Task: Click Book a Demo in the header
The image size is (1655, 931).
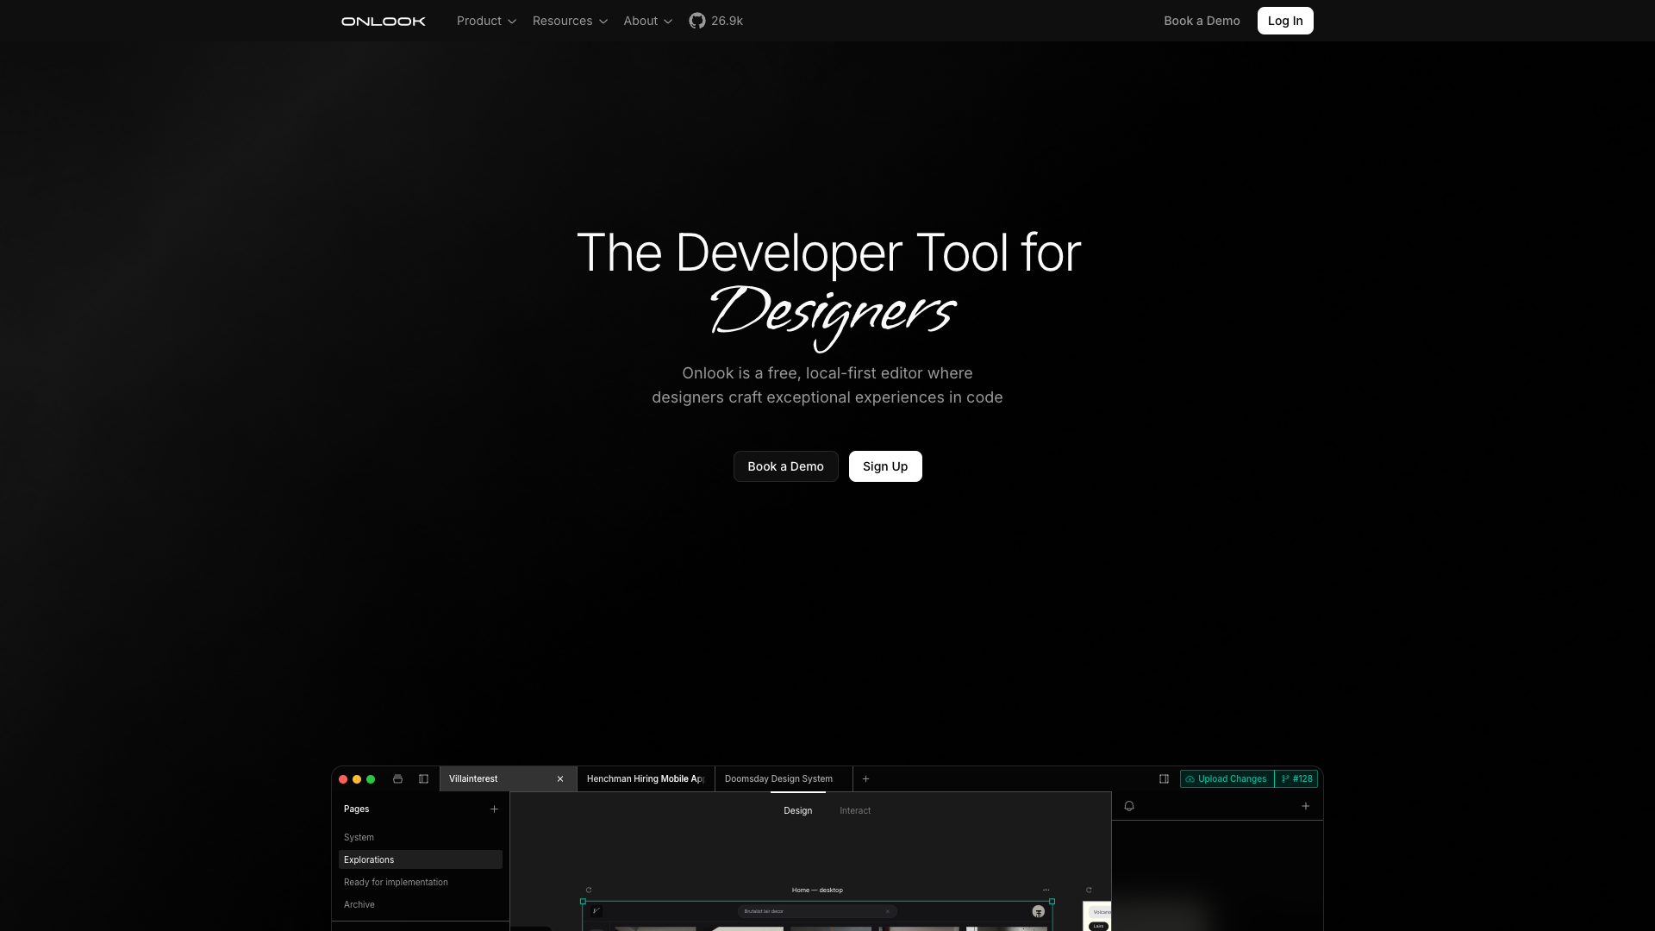Action: [x=1202, y=21]
